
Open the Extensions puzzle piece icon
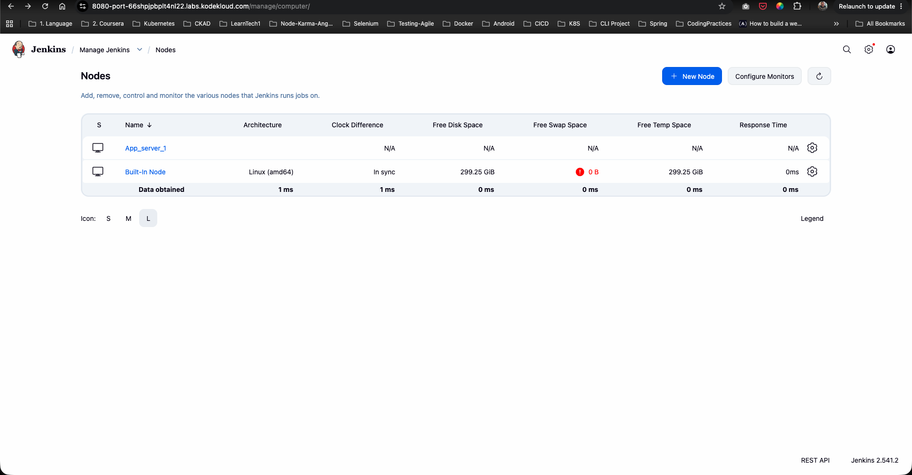798,6
